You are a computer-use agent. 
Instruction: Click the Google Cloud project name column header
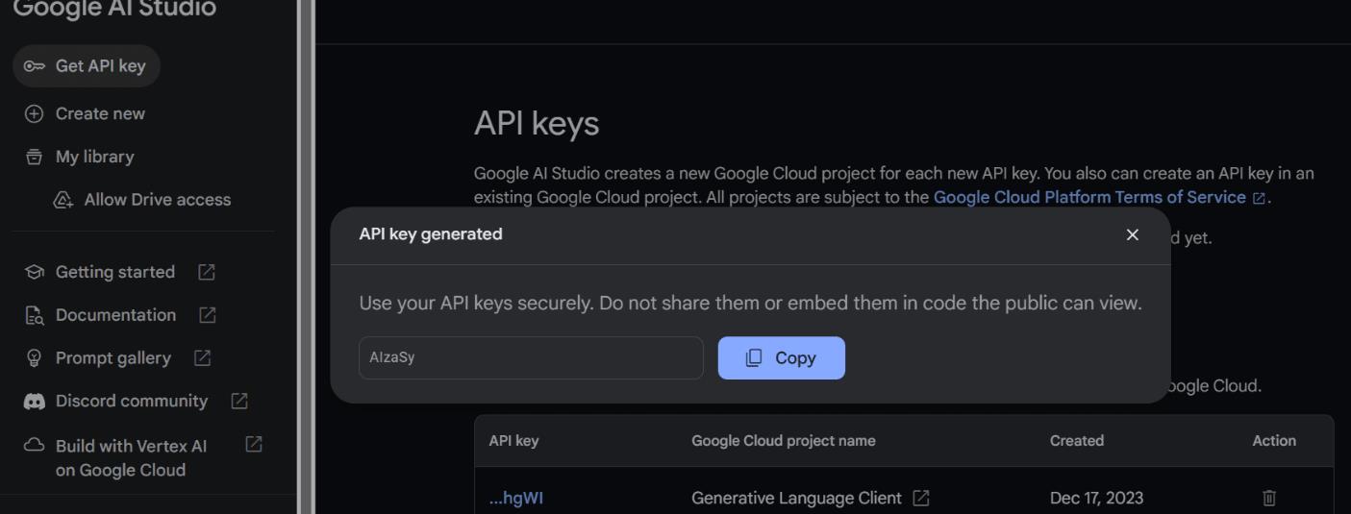click(x=784, y=441)
